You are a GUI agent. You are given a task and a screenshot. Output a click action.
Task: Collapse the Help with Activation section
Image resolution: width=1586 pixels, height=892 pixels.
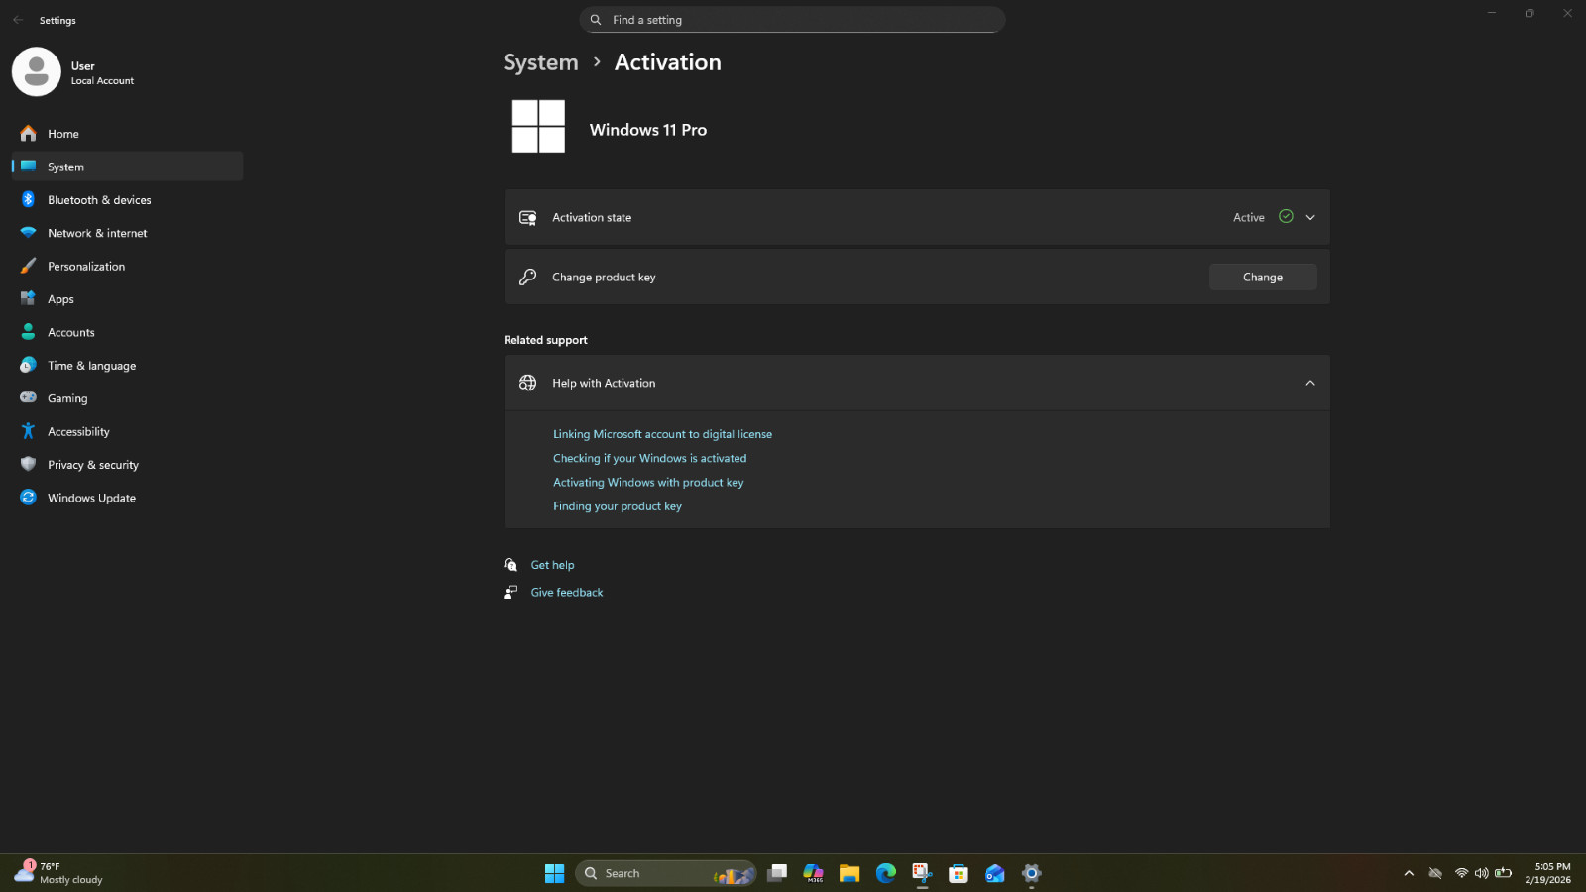click(x=1310, y=383)
